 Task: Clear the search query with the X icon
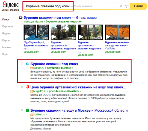coord(121,6)
